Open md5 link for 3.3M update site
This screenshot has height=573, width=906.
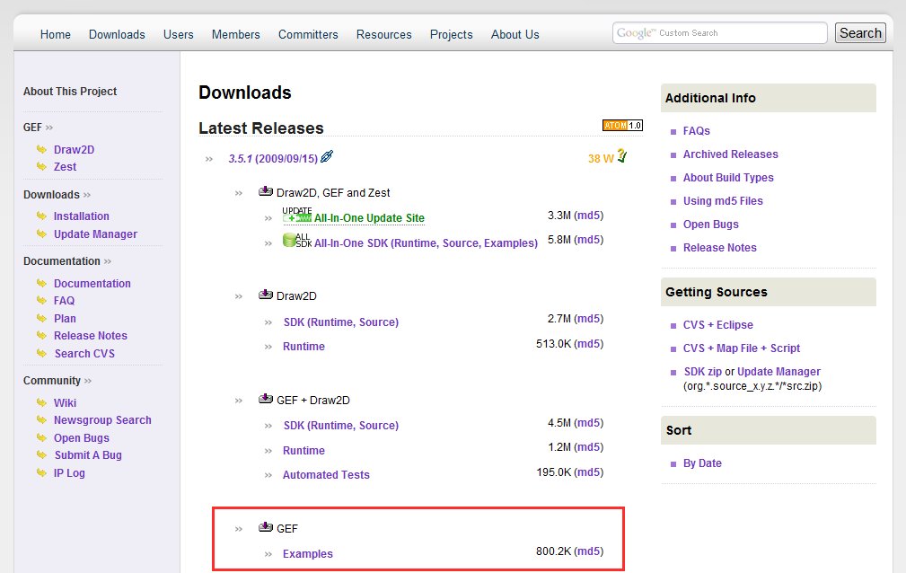[x=589, y=216]
